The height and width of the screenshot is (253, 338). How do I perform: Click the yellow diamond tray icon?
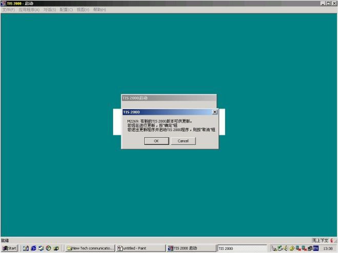(292, 248)
